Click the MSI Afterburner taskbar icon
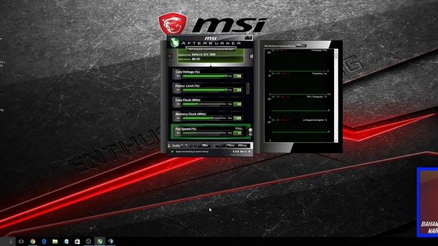 (100, 241)
